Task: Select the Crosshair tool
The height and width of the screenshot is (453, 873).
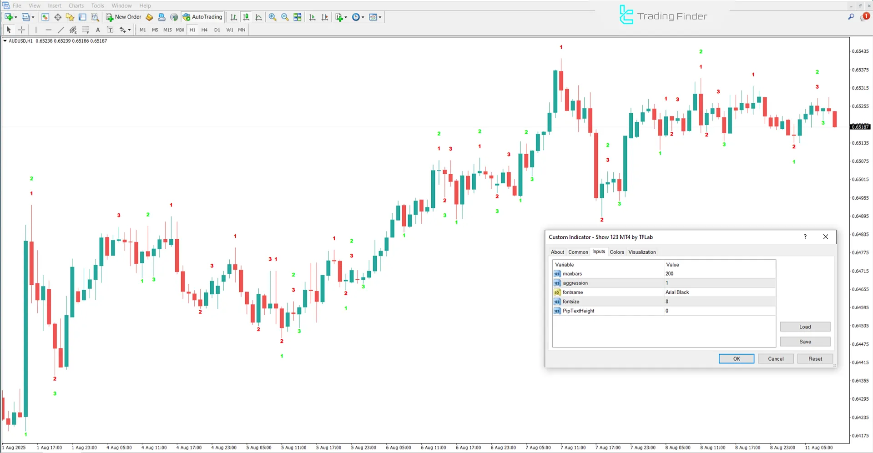Action: click(x=21, y=30)
